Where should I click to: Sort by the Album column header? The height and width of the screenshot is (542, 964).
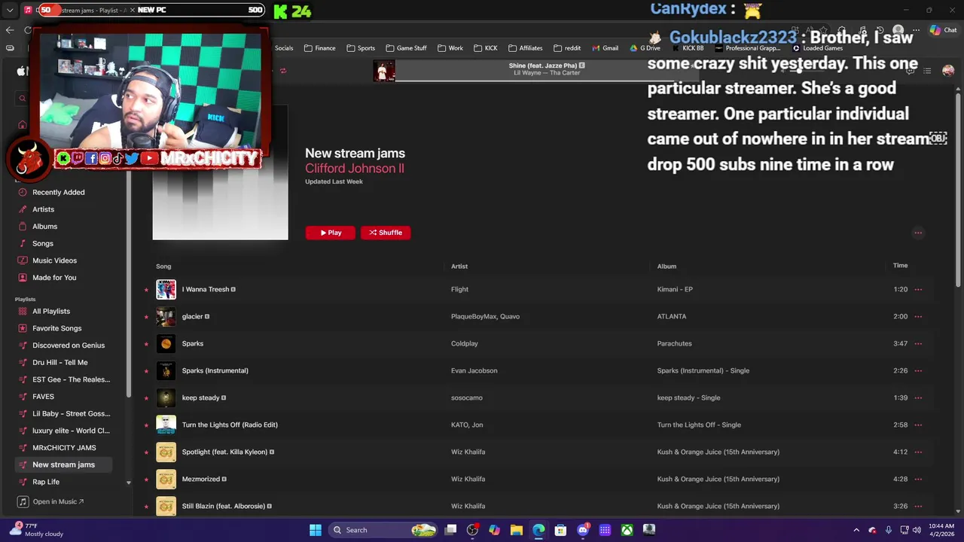[667, 266]
